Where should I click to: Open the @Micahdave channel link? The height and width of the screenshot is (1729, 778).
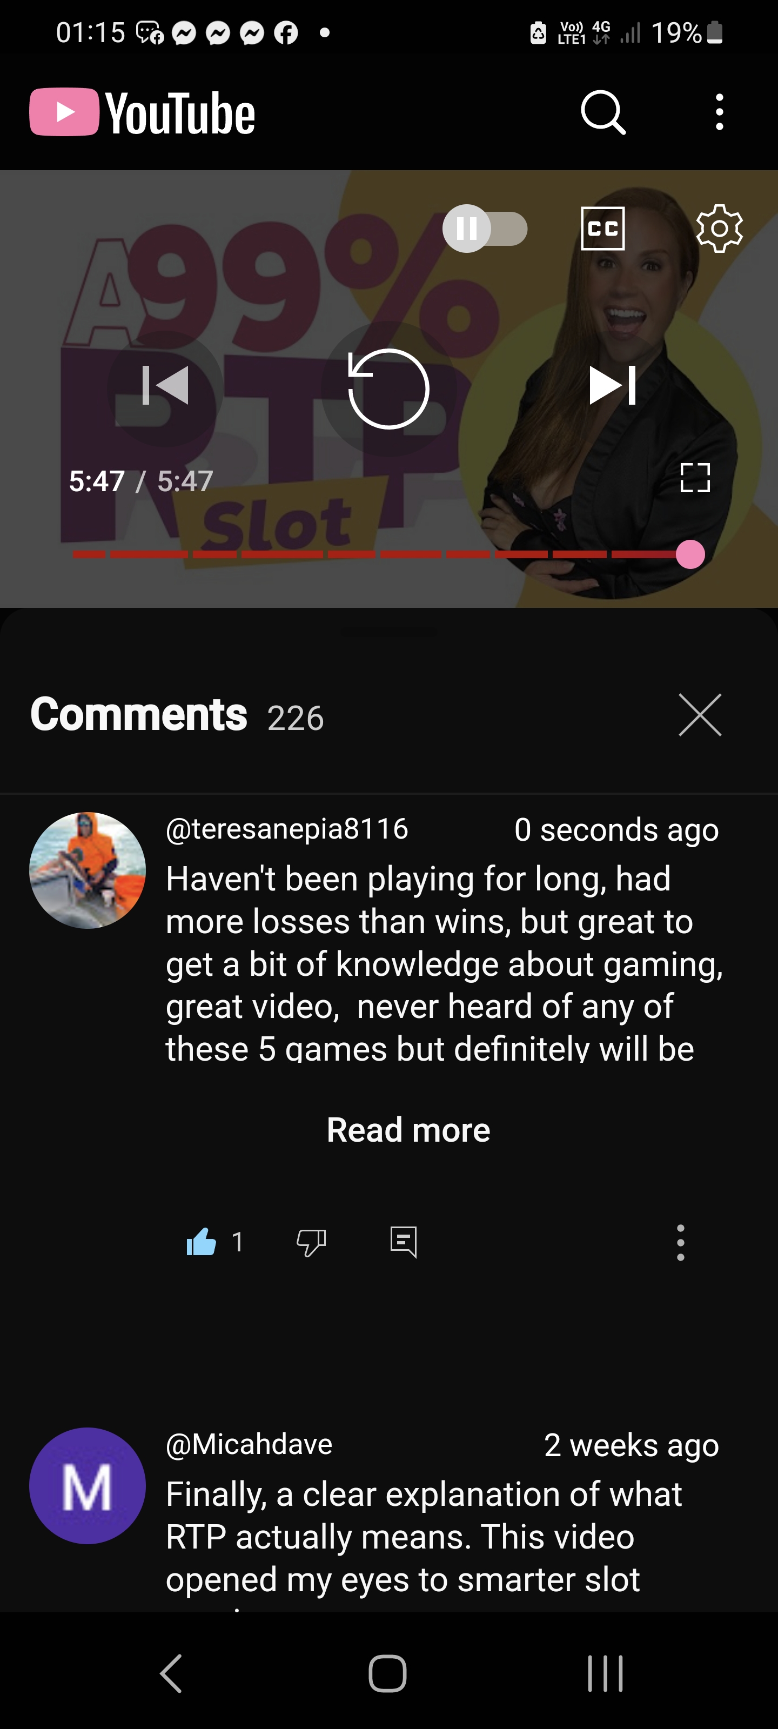tap(249, 1444)
